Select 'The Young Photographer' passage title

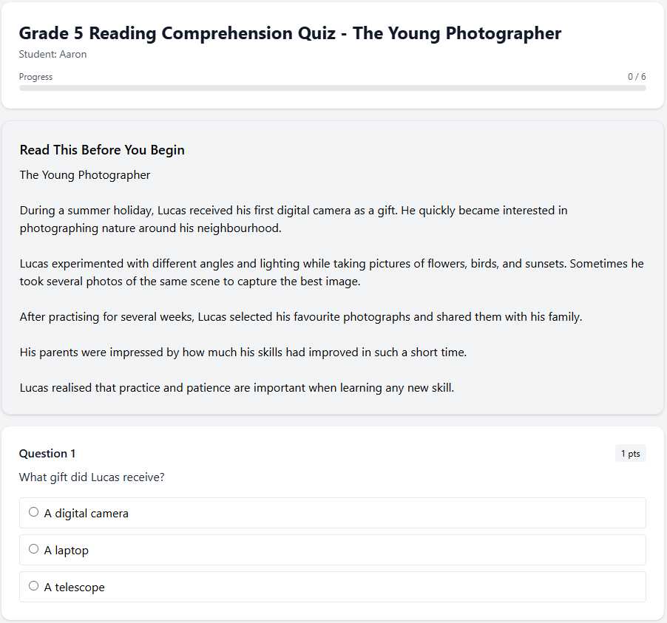84,174
